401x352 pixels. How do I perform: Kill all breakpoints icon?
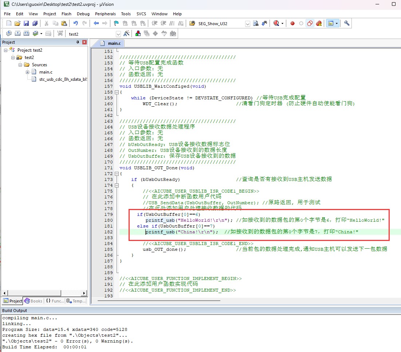coord(319,24)
